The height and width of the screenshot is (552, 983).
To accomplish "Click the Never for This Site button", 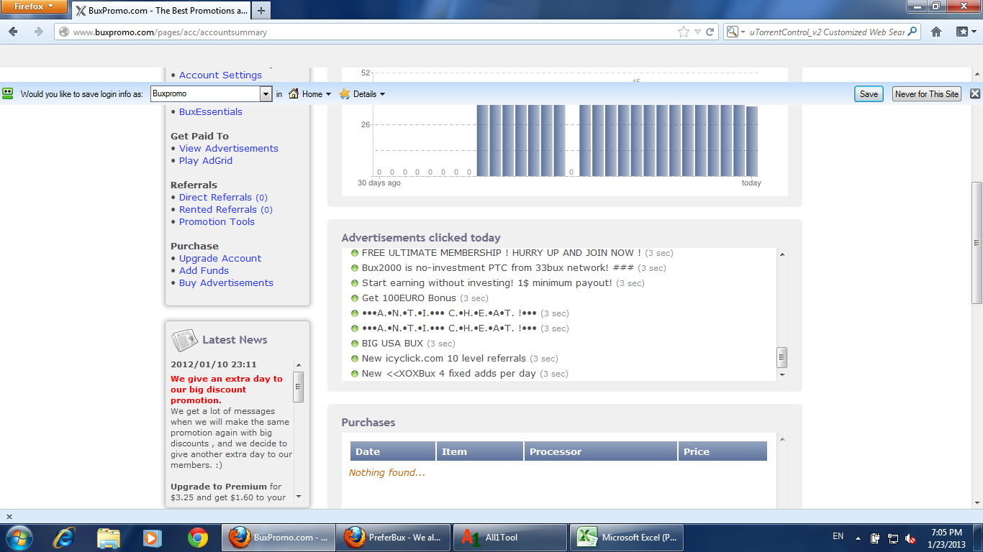I will coord(927,94).
